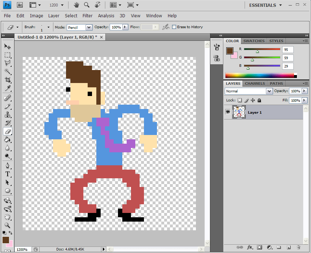Hide Layer 1 using the eye icon
The image size is (311, 253).
(228, 112)
